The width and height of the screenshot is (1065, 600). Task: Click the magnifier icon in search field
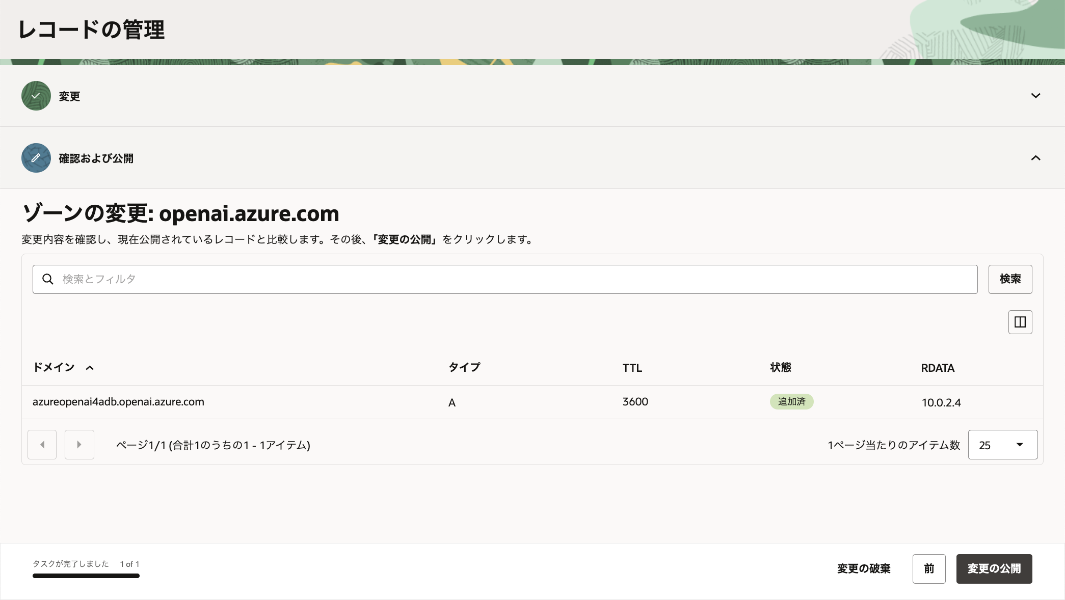tap(48, 279)
